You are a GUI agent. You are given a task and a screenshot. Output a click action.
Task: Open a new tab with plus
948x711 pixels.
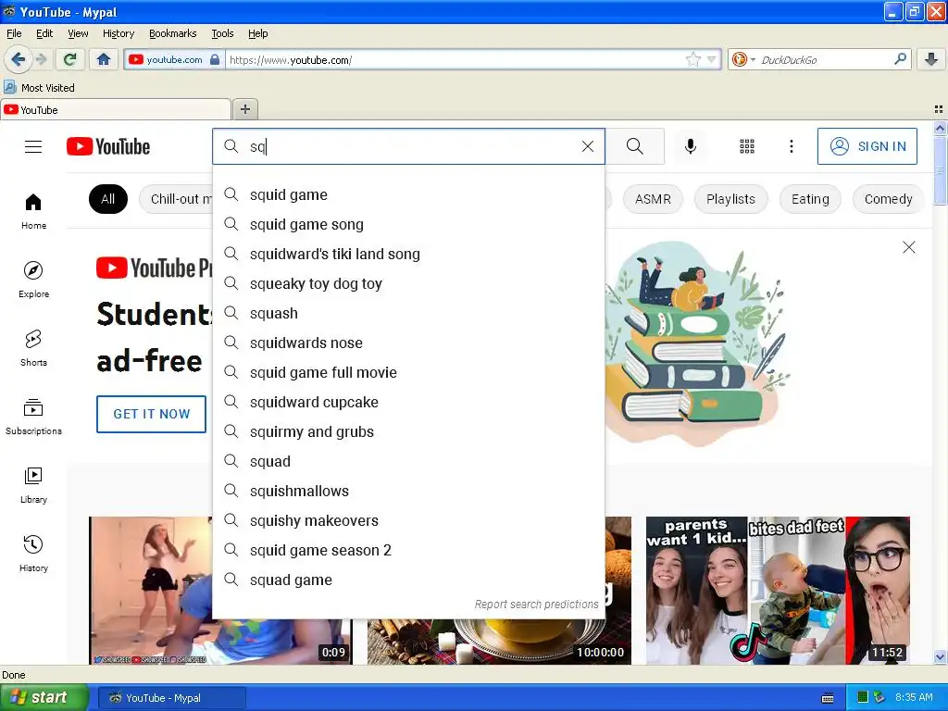(244, 109)
